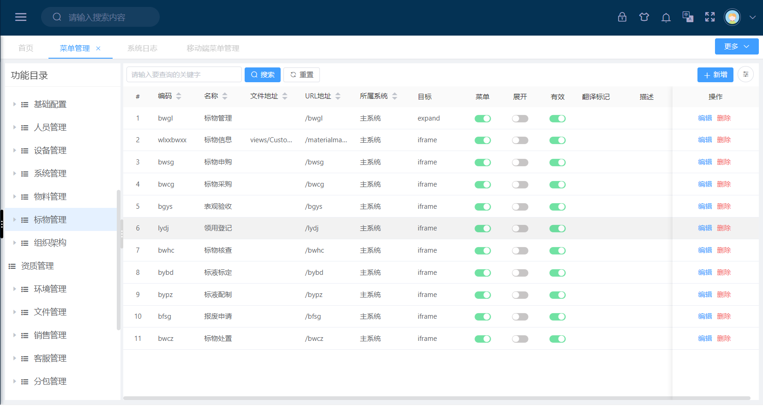
Task: Toggle 有效 switch for bwcz row
Action: (x=558, y=339)
